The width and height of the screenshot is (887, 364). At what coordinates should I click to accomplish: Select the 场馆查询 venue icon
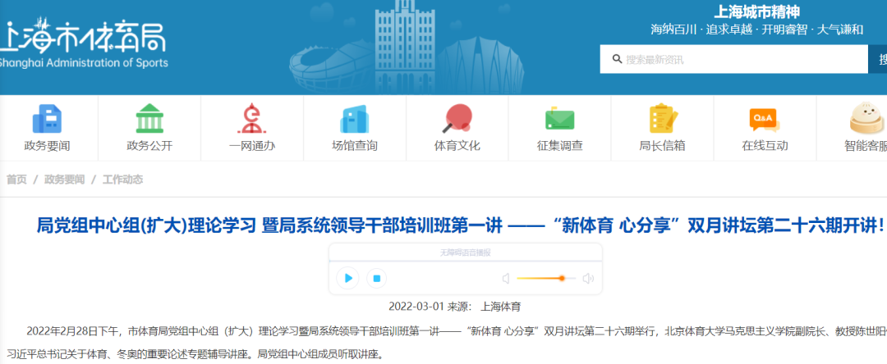354,120
